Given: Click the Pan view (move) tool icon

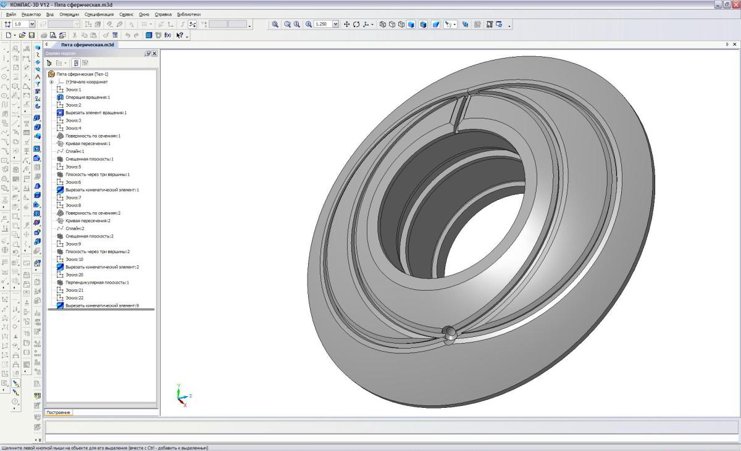Looking at the screenshot, I should pos(346,25).
